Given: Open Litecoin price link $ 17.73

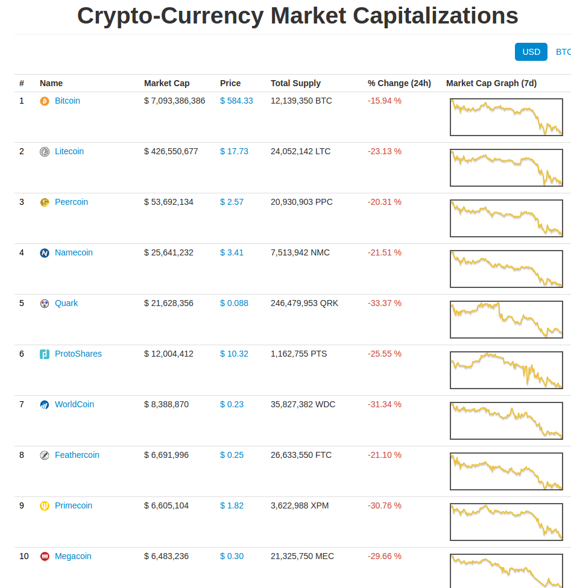Looking at the screenshot, I should [x=234, y=151].
